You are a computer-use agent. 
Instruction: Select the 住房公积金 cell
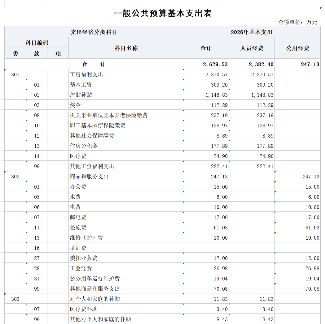126,146
